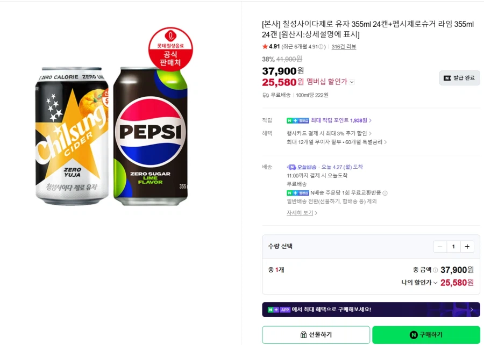484x345 pixels.
Task: Click the info icon after 무료교환반품
Action: [x=385, y=193]
